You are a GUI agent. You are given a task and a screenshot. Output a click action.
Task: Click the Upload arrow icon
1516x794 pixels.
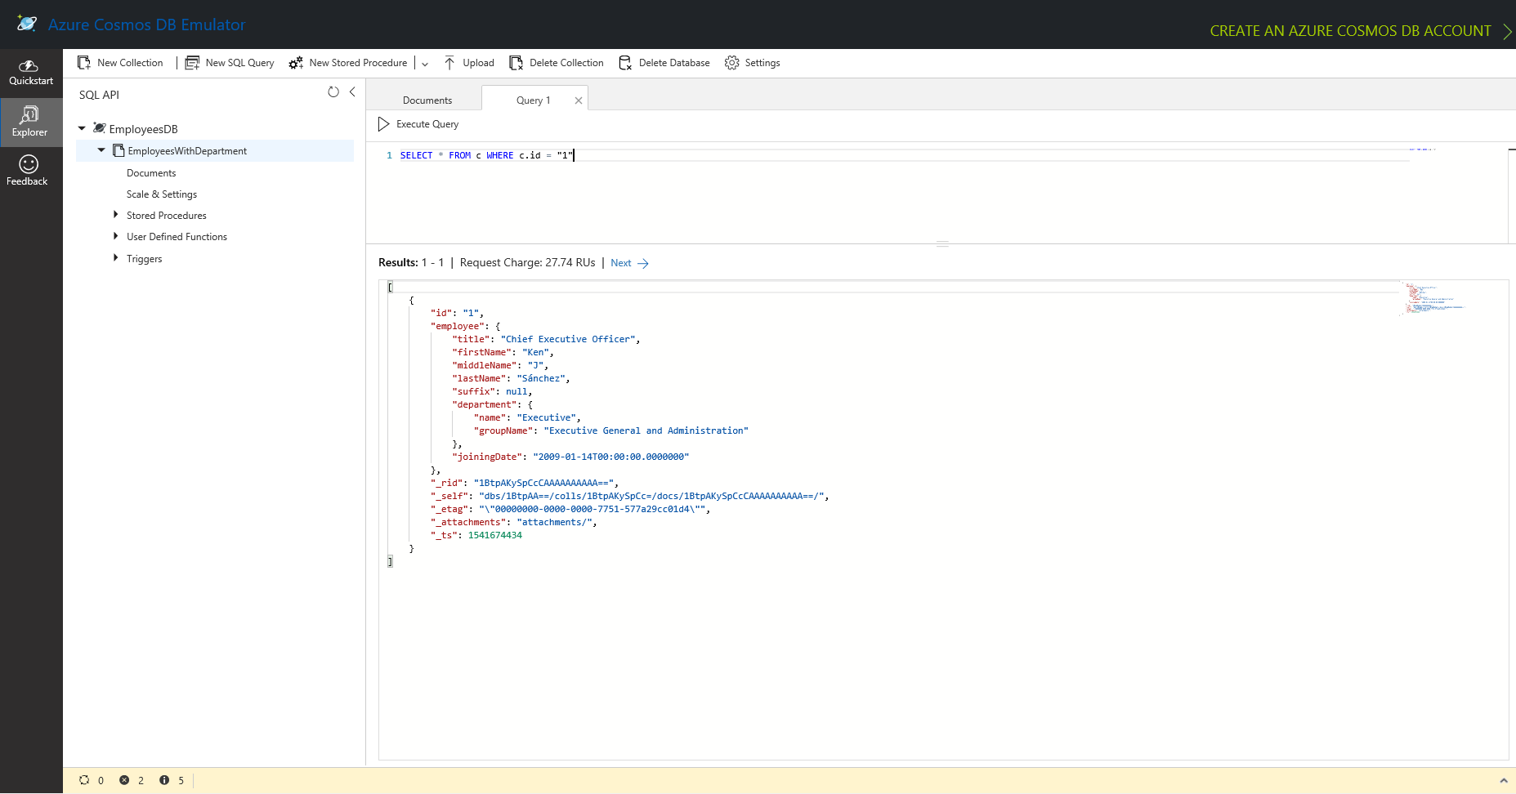[449, 63]
